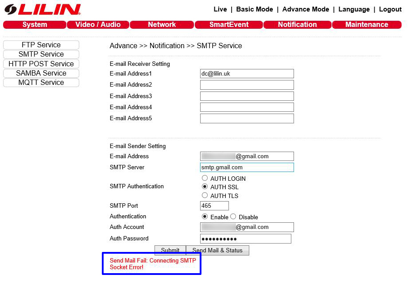Select MQTT Service from sidebar
The width and height of the screenshot is (410, 282).
point(41,83)
